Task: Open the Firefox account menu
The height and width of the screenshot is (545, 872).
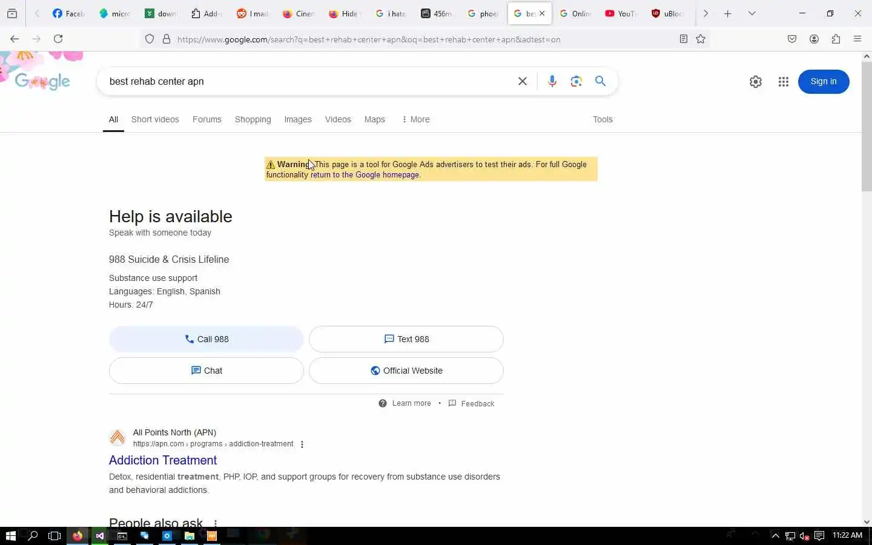Action: tap(814, 39)
